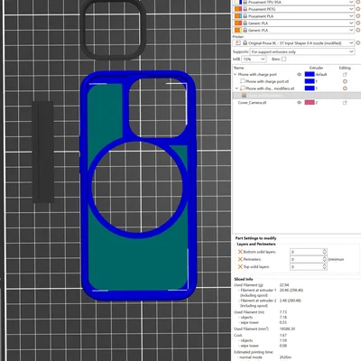Click gear icon beside Prusament PETG preset
The image size is (361, 361).
(x=358, y=9)
